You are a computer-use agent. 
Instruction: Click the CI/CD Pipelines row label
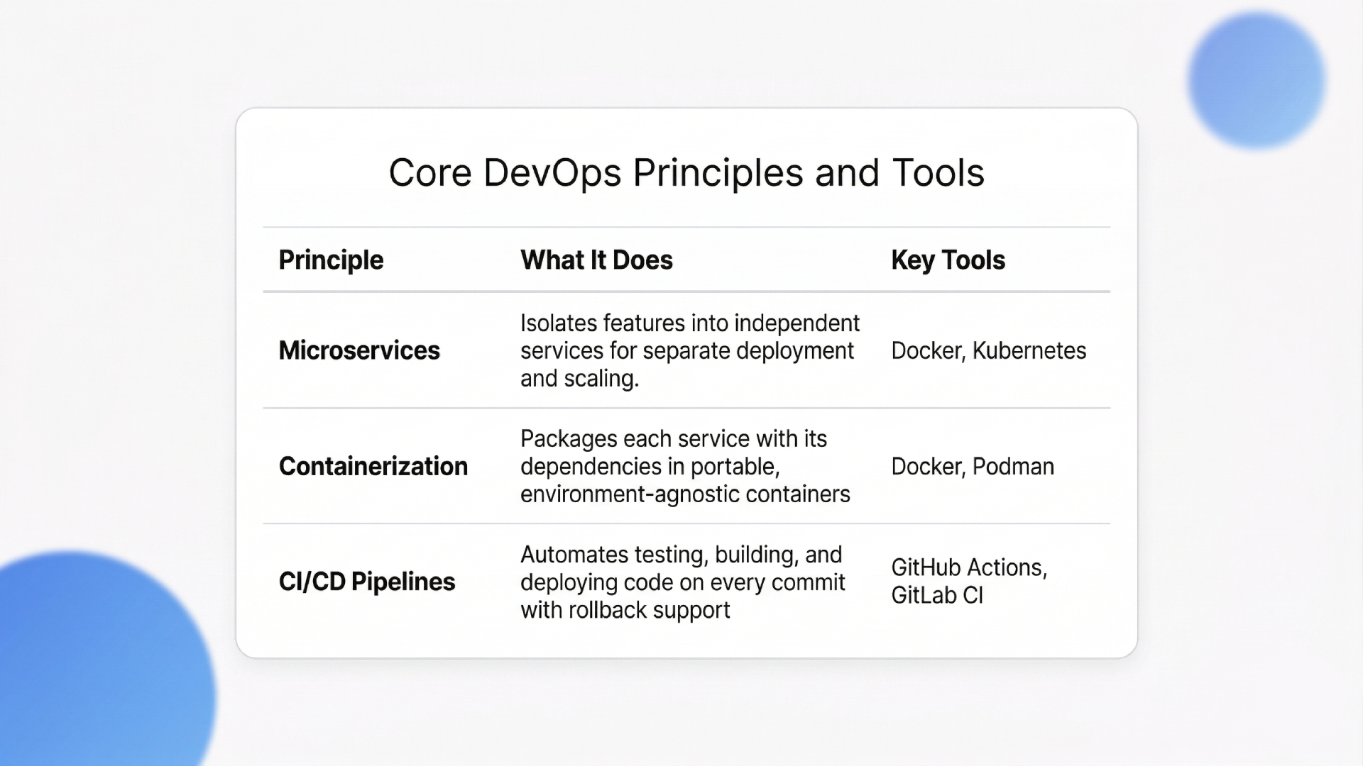[x=366, y=582]
